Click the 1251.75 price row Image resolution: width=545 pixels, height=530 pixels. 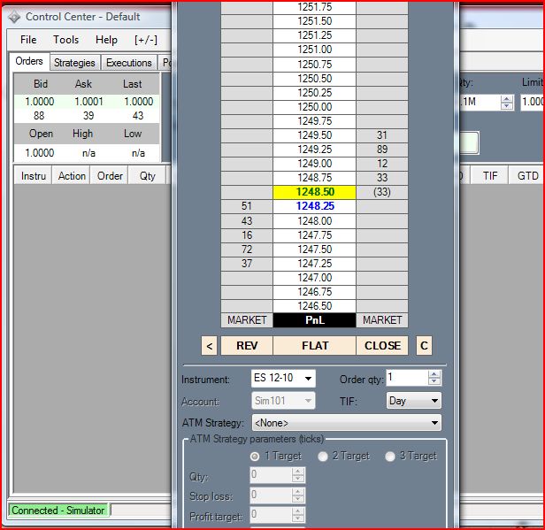coord(315,7)
